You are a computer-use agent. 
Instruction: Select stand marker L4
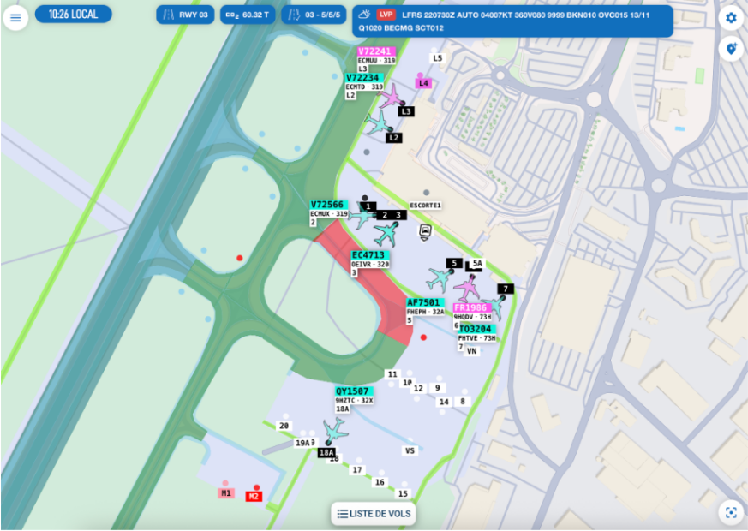[x=423, y=83]
